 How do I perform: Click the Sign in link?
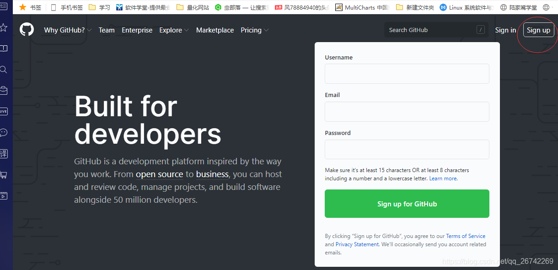pos(505,30)
